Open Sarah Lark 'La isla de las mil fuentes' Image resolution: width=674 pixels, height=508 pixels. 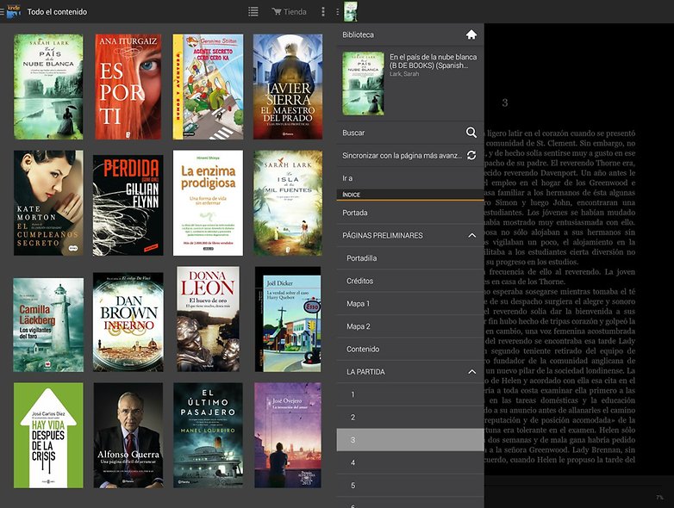pyautogui.click(x=288, y=202)
